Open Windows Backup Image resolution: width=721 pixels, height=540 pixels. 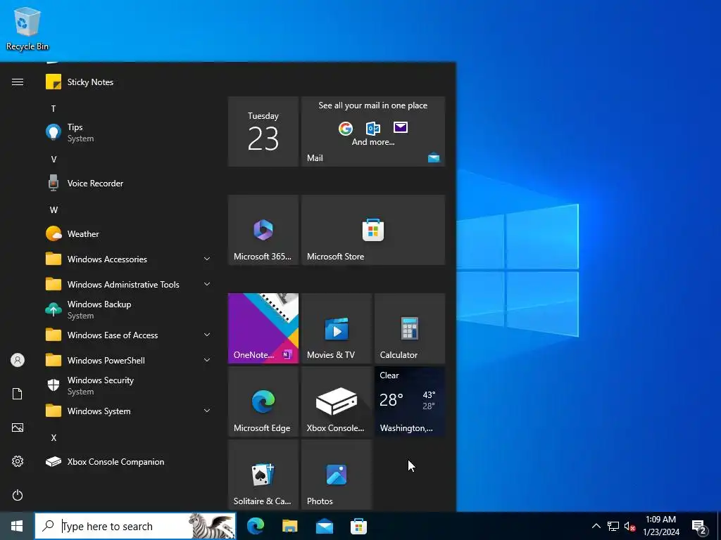[x=129, y=309]
